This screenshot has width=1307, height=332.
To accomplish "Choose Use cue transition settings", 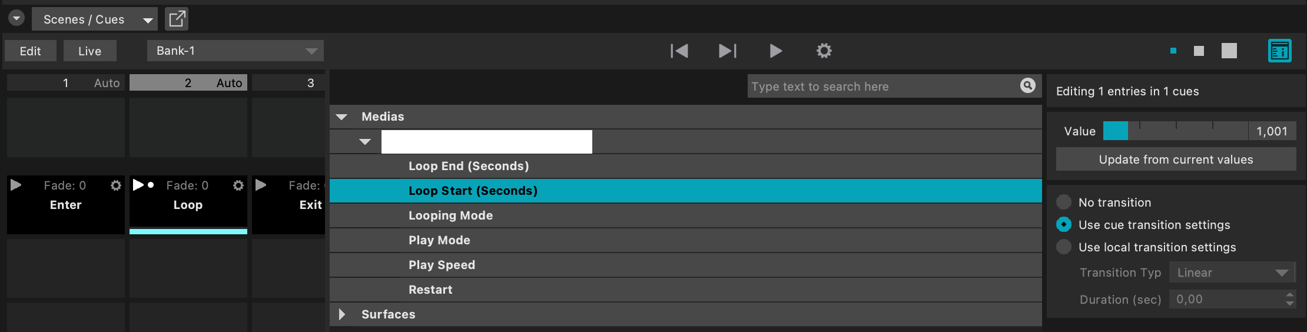I will (1064, 225).
